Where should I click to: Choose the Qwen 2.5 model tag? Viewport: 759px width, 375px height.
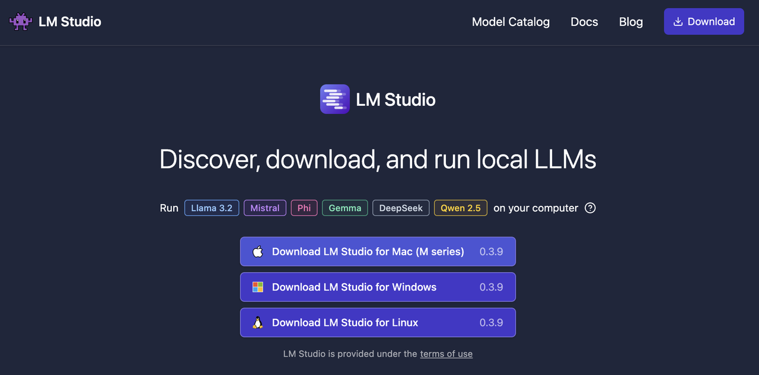(461, 208)
